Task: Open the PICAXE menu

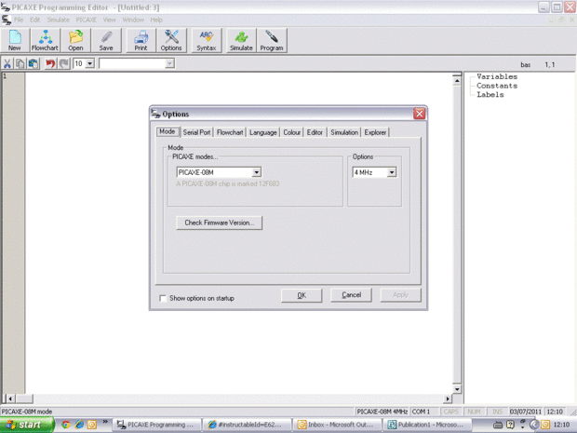Action: pyautogui.click(x=87, y=20)
